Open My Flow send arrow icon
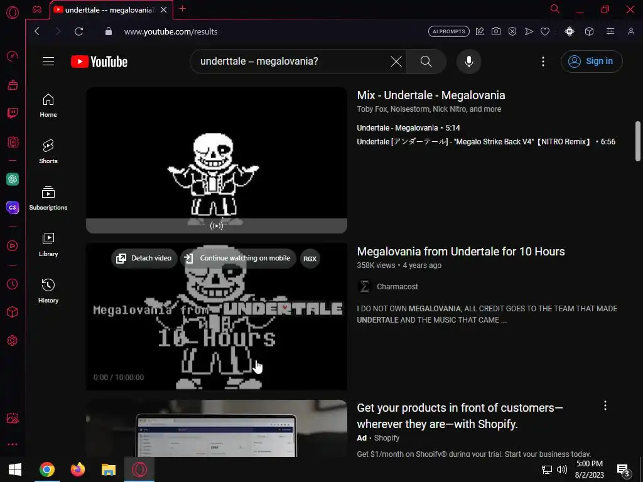The height and width of the screenshot is (482, 643). (529, 31)
